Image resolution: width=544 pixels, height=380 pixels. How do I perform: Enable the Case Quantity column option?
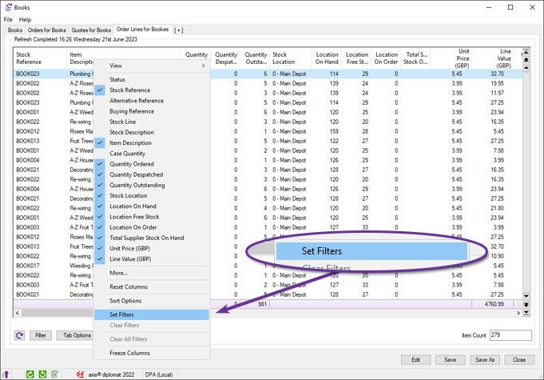152,154
